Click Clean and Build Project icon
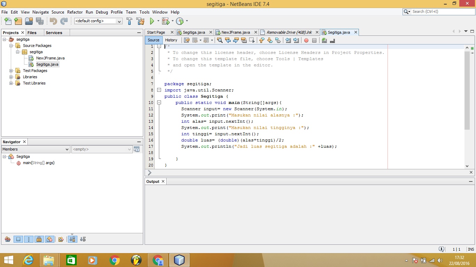The image size is (476, 267). (140, 21)
